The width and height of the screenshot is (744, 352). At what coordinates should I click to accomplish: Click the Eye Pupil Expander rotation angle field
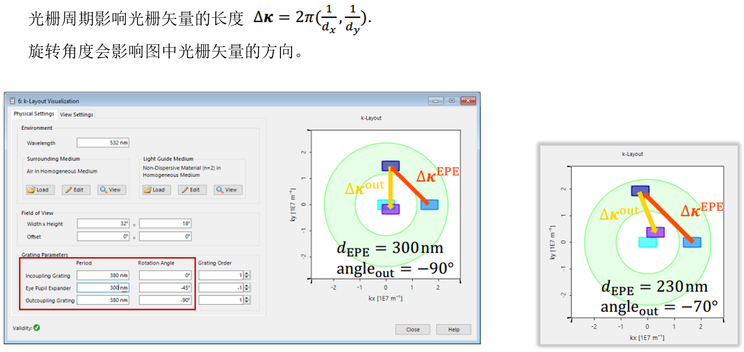coord(165,288)
